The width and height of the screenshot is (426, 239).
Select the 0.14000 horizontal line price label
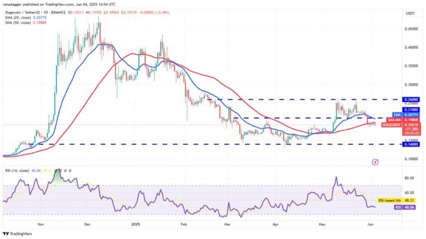411,144
